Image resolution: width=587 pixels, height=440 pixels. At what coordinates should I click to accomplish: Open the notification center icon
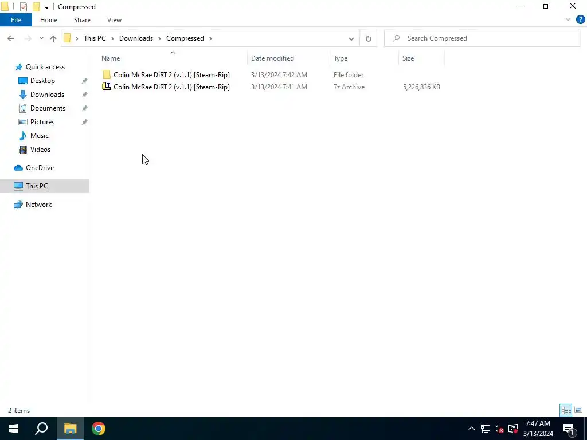pos(569,429)
